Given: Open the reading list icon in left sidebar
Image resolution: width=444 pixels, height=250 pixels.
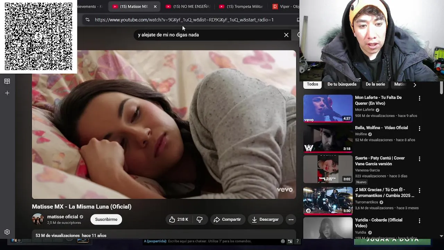Looking at the screenshot, I should [x=7, y=81].
